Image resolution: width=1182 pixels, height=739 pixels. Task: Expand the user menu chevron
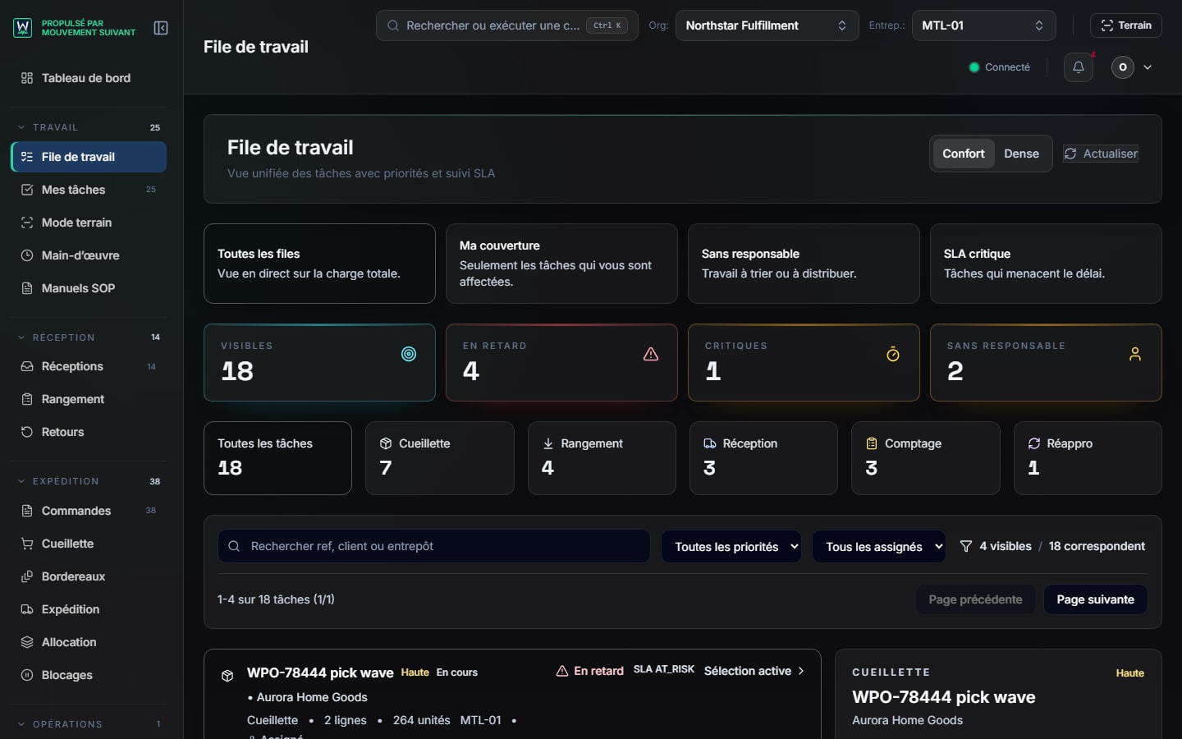pos(1148,67)
